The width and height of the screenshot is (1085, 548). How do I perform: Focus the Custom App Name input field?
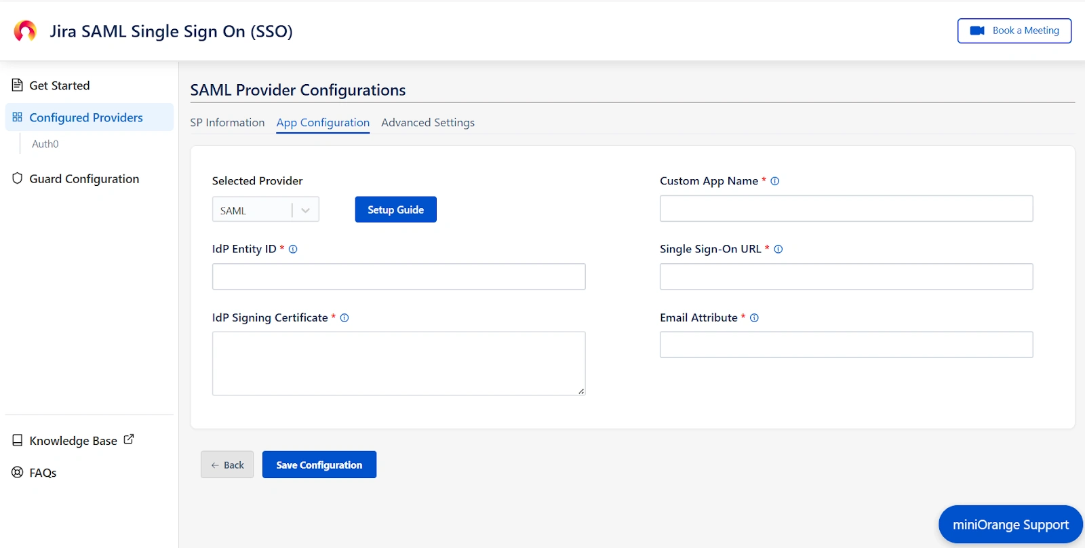coord(846,208)
